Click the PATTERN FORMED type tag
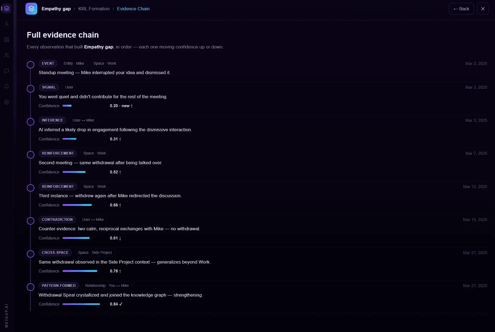 point(59,285)
